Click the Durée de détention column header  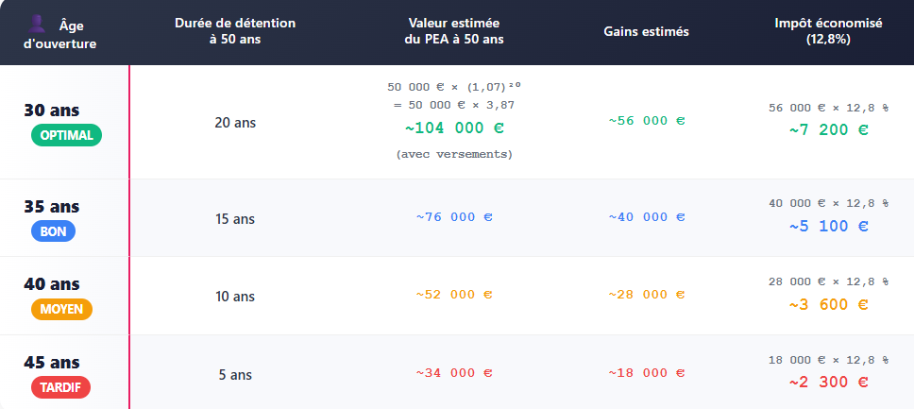[235, 31]
